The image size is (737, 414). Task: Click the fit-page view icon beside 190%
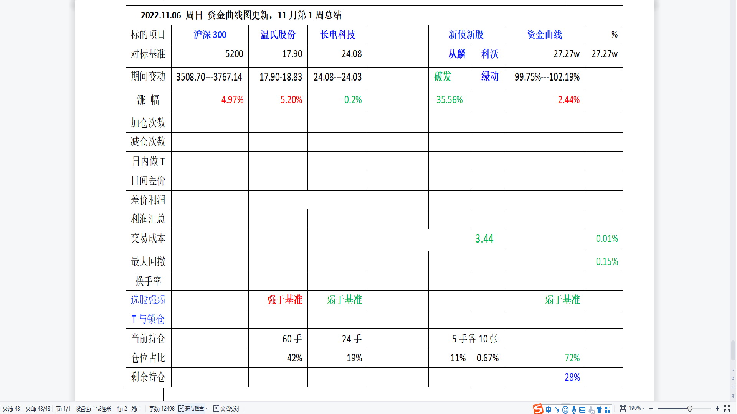[x=623, y=409]
